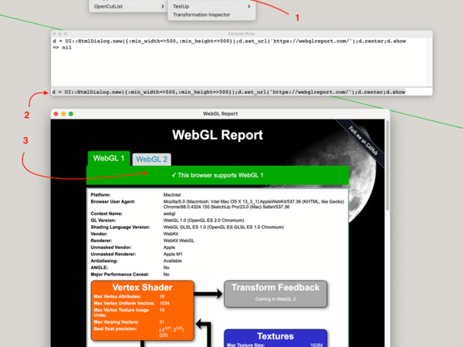Image resolution: width=463 pixels, height=347 pixels.
Task: Select the WebGL 1 tab
Action: coord(109,158)
